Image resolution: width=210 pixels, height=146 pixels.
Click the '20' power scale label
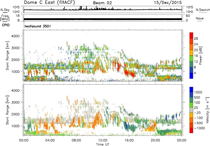pos(196,50)
